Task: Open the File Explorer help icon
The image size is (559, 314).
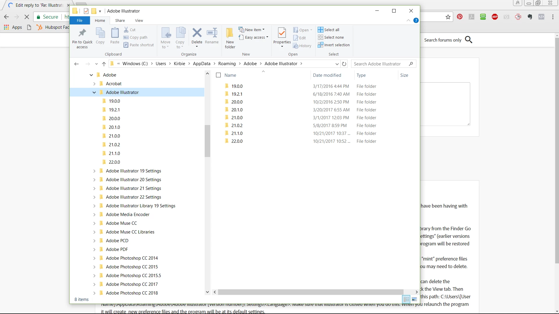Action: pos(416,20)
